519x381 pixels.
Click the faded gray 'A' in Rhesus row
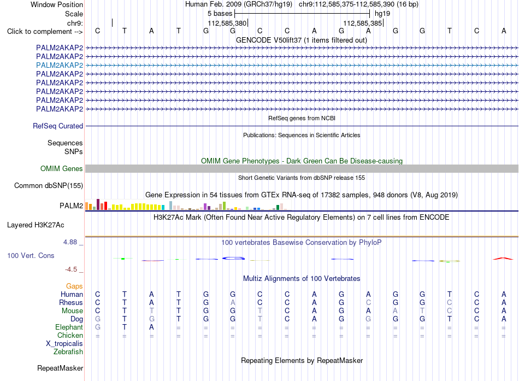(233, 302)
